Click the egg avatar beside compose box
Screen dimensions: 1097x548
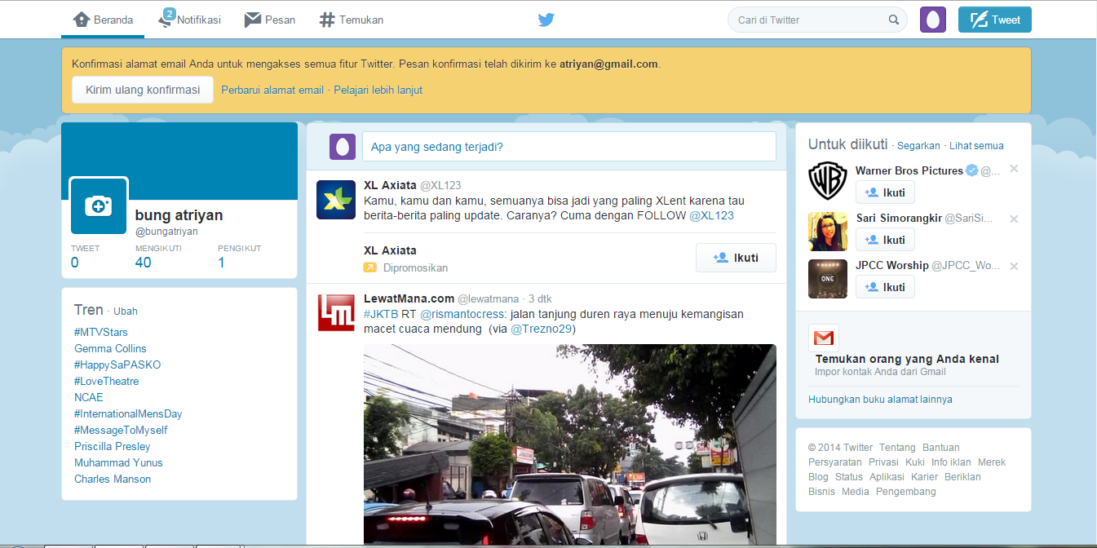pos(343,147)
